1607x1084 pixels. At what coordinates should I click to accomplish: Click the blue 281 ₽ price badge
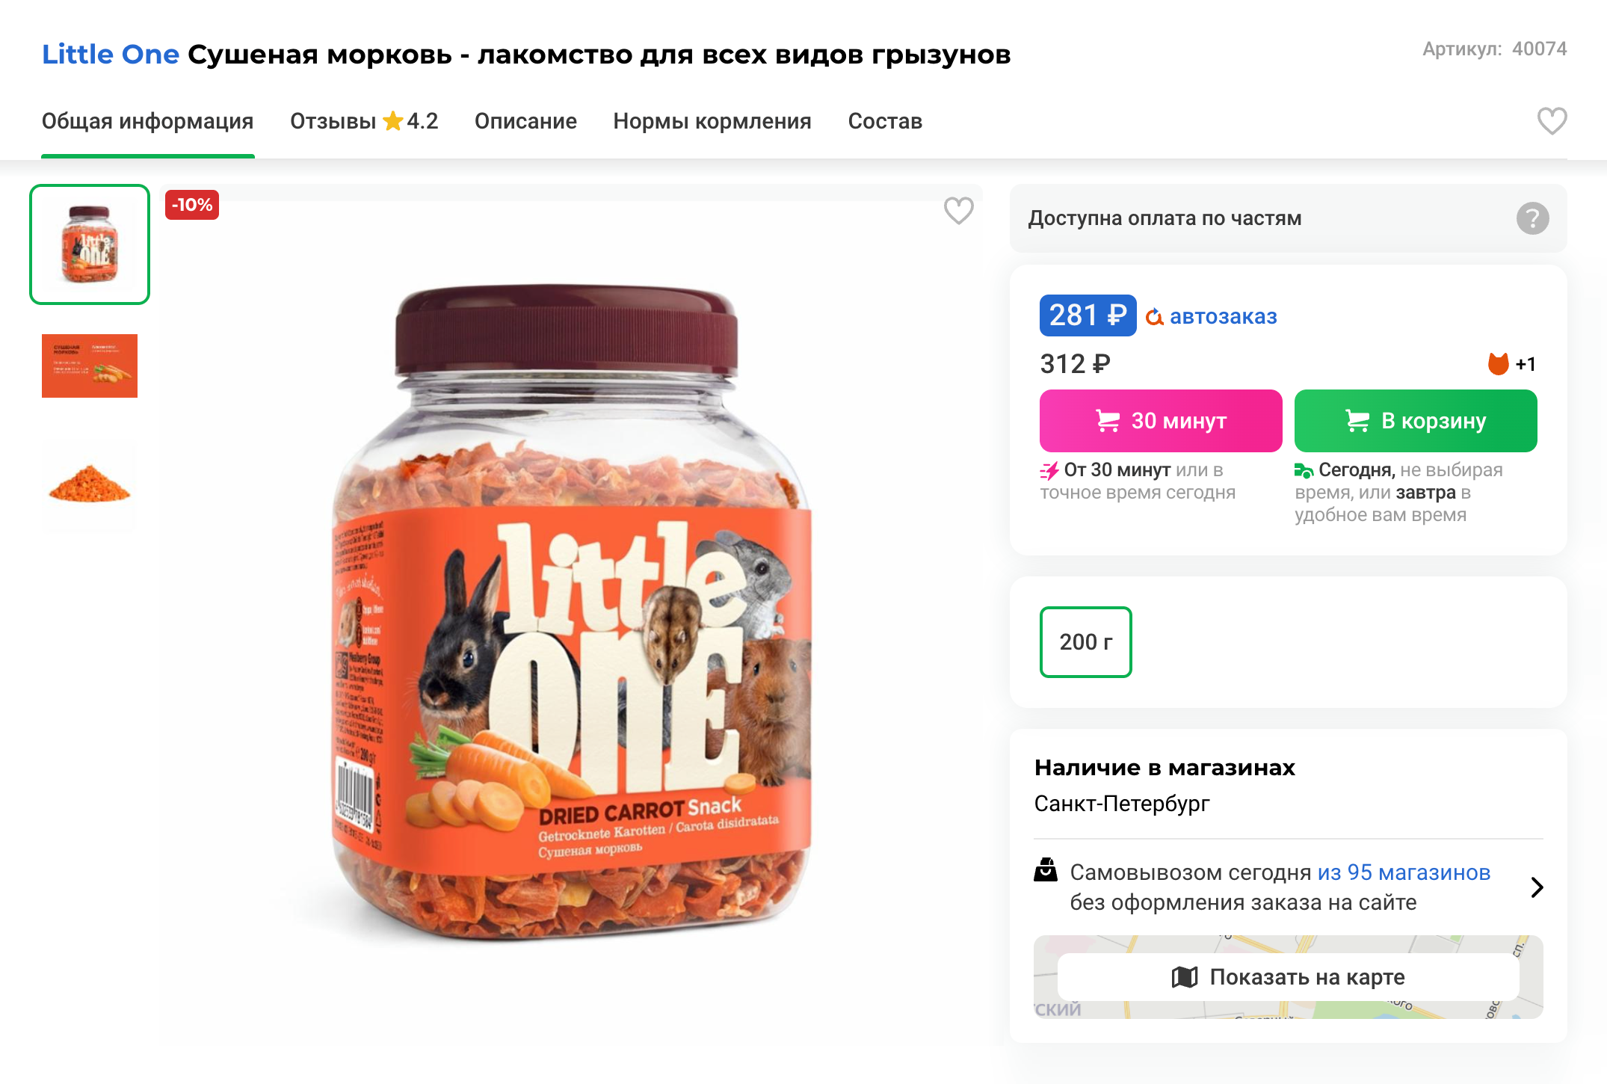1088,315
